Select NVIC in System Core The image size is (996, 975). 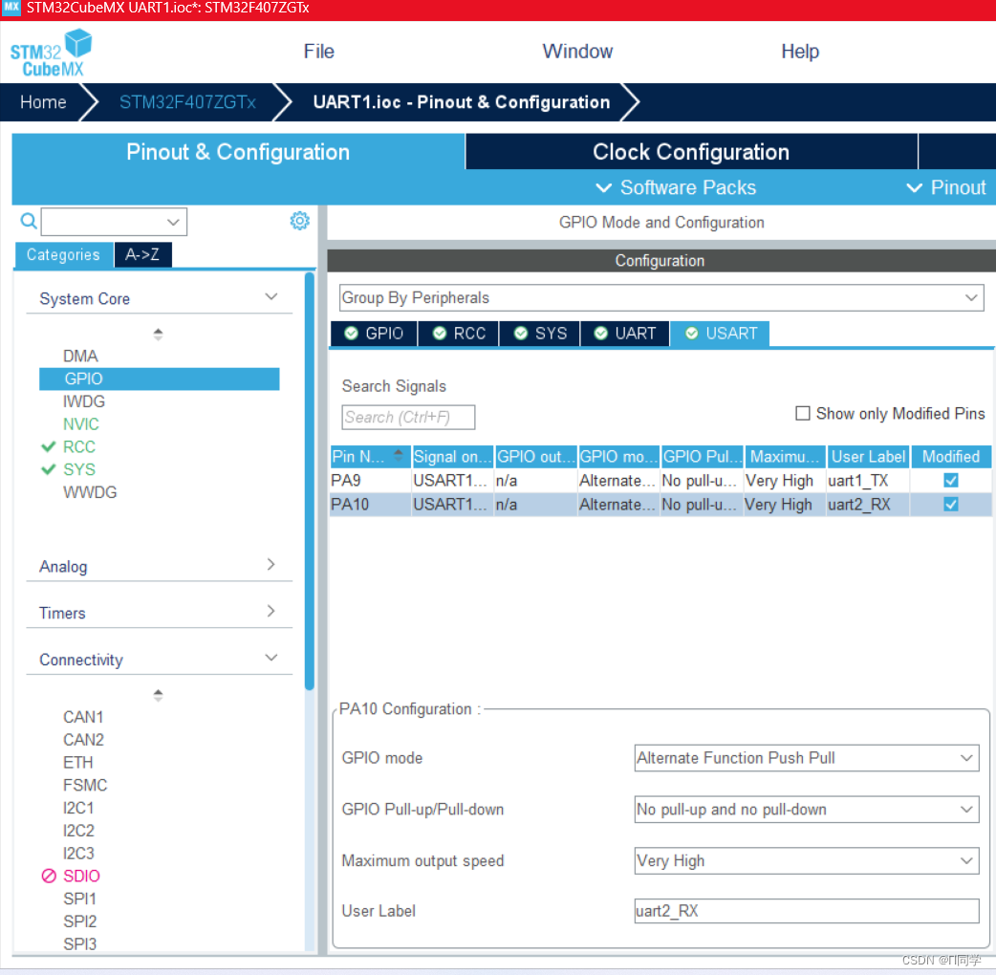pyautogui.click(x=81, y=424)
